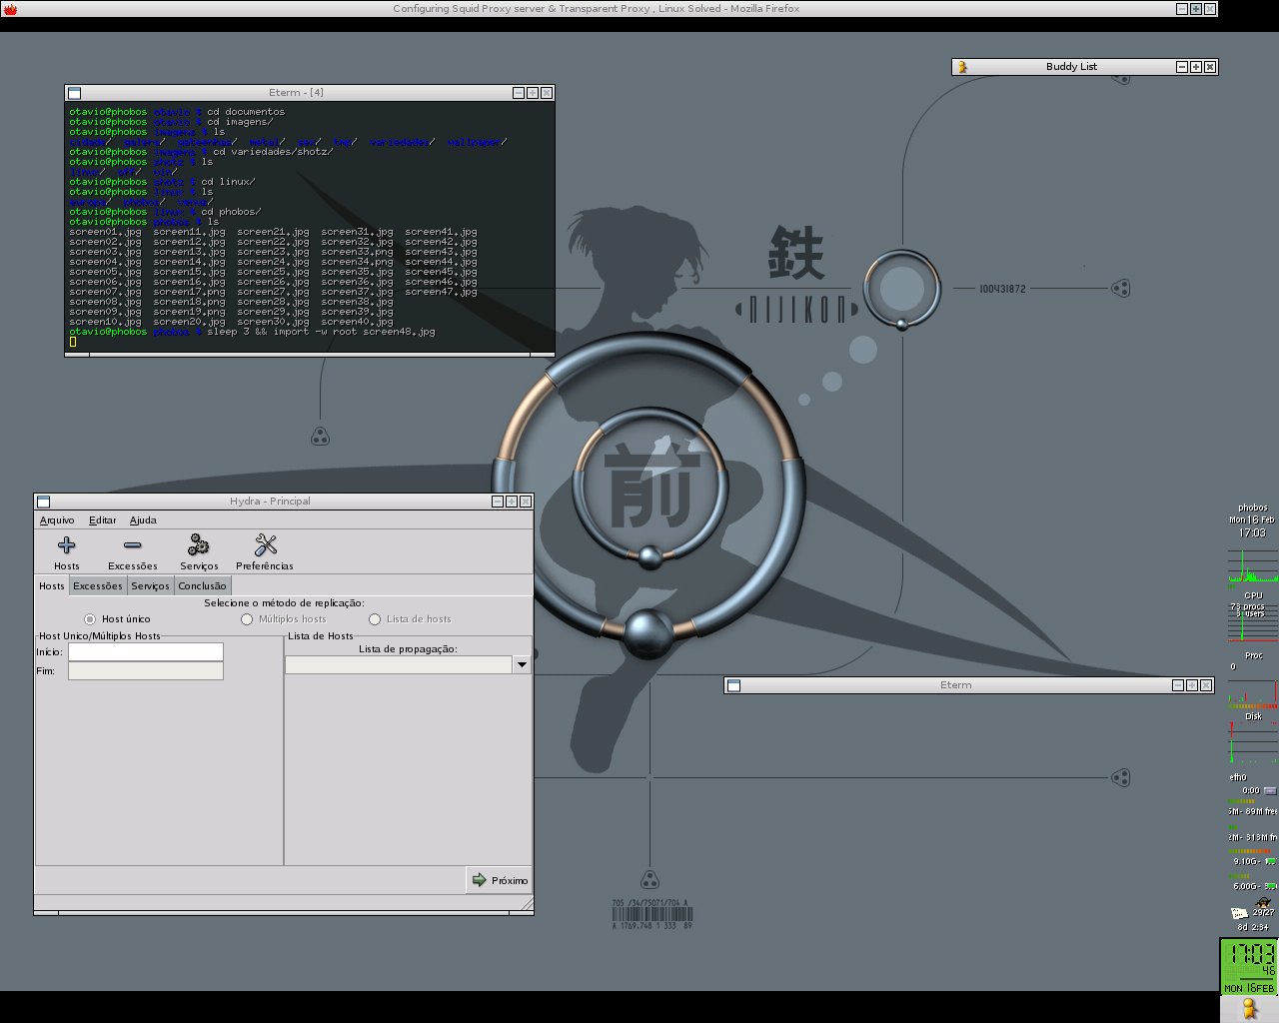Click the yellow Gaim dock icon at screen bottom
Image resolution: width=1279 pixels, height=1023 pixels.
tap(1249, 1009)
